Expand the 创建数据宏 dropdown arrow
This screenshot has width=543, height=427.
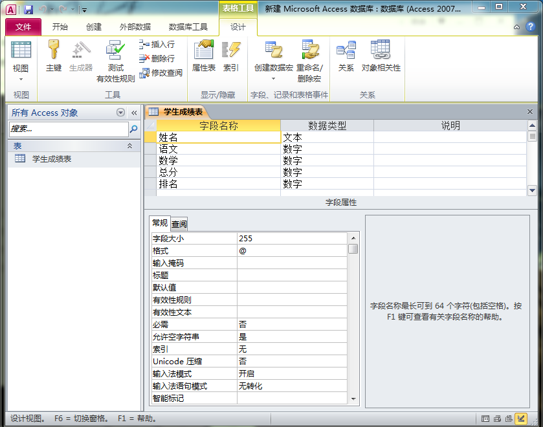274,79
